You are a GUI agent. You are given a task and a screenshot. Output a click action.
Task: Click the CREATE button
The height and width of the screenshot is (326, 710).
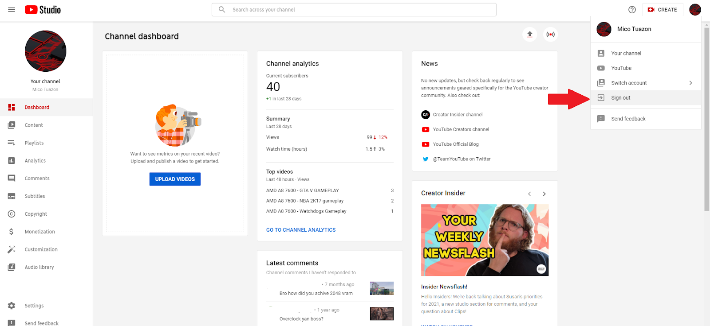[663, 10]
